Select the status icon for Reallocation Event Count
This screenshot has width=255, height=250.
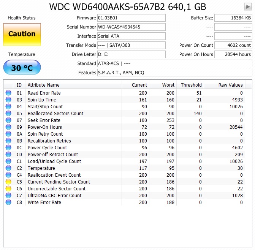tap(8, 175)
